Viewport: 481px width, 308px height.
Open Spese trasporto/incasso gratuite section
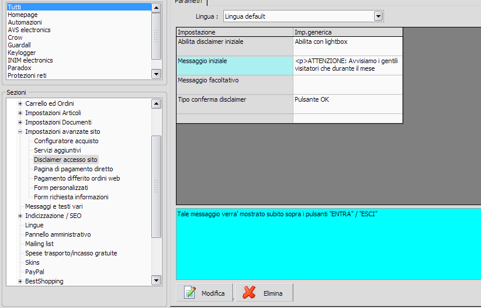coord(71,254)
